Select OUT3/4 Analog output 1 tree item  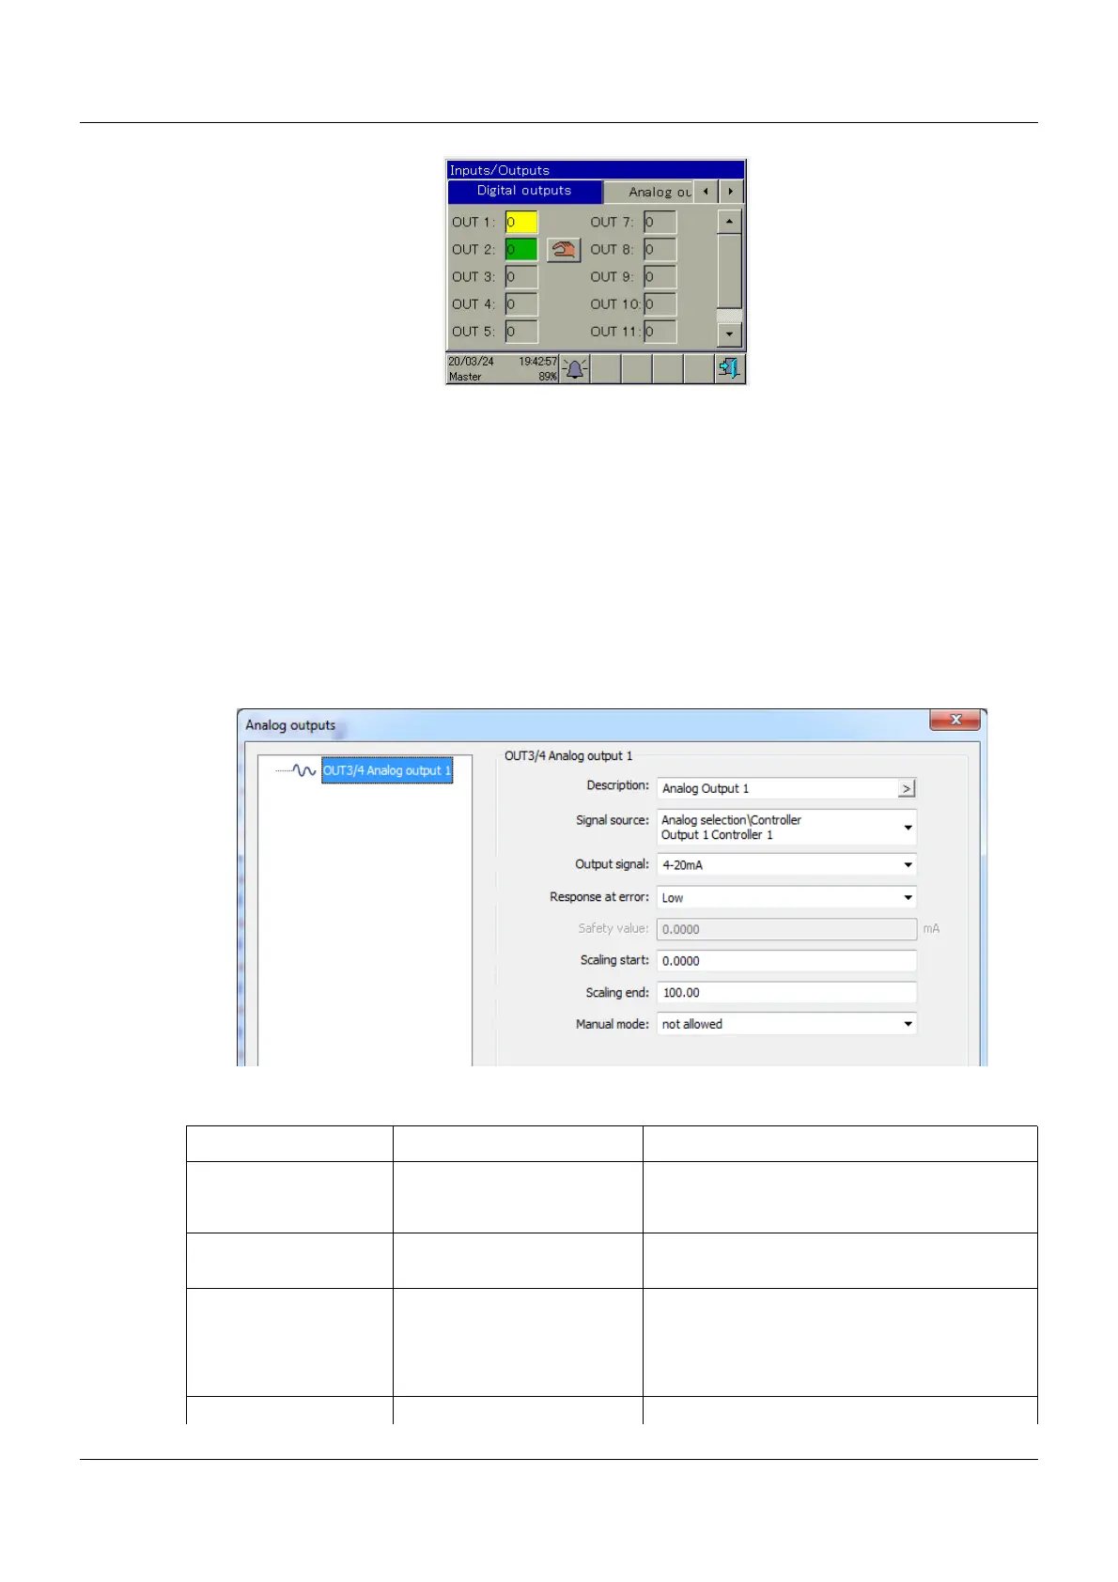tap(387, 770)
